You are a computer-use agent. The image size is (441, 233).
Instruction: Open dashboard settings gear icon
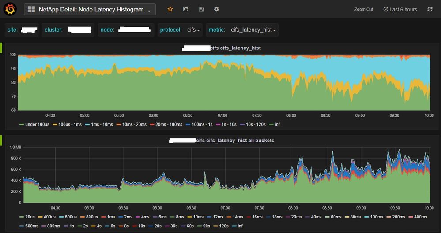[216, 9]
